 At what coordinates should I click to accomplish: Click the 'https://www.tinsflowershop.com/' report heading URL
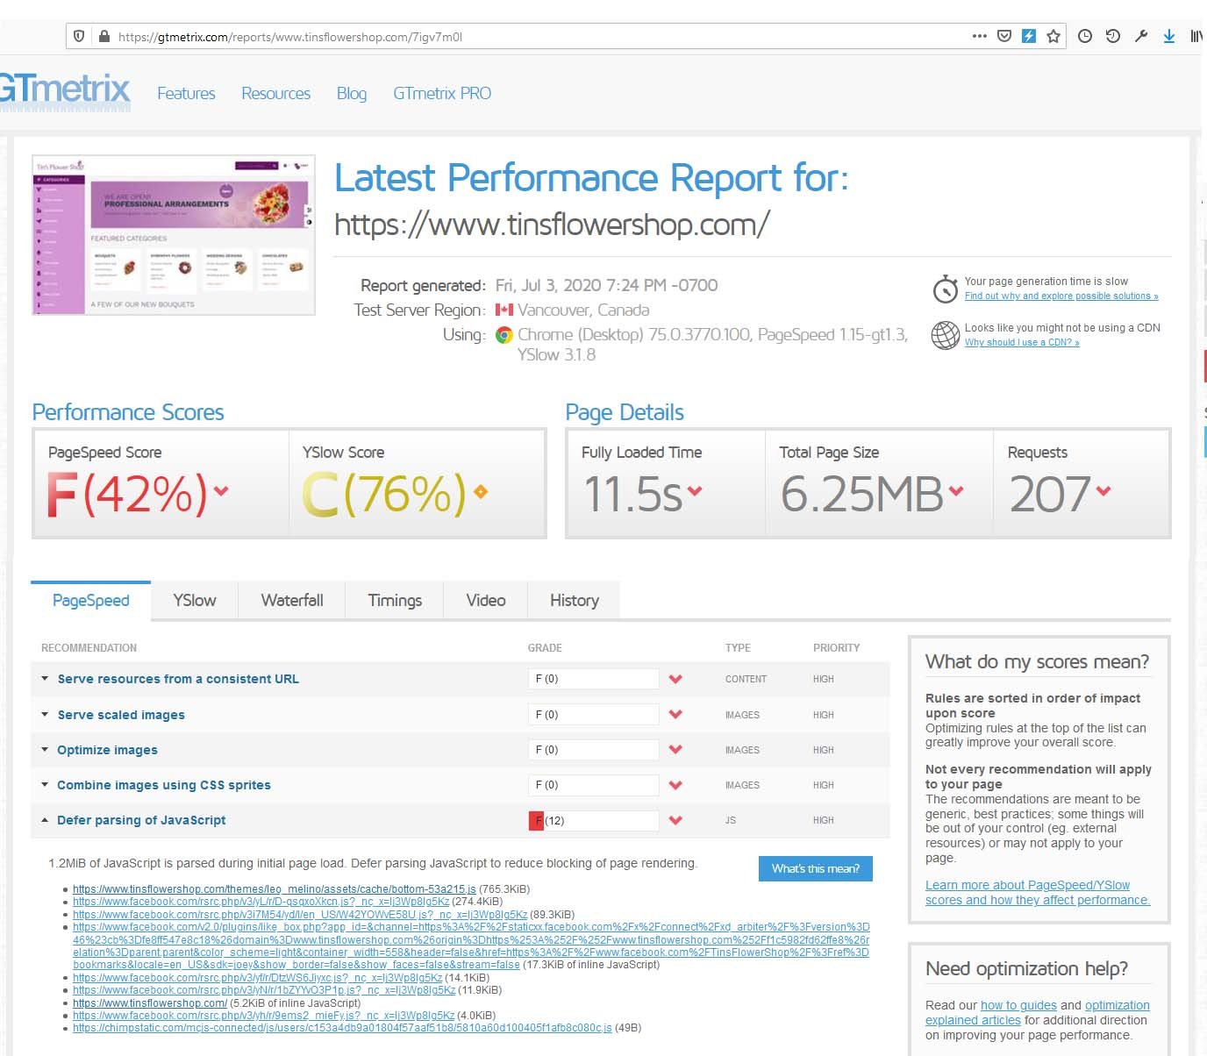click(x=553, y=225)
